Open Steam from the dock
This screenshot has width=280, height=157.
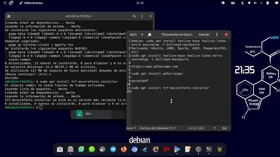pos(102,149)
